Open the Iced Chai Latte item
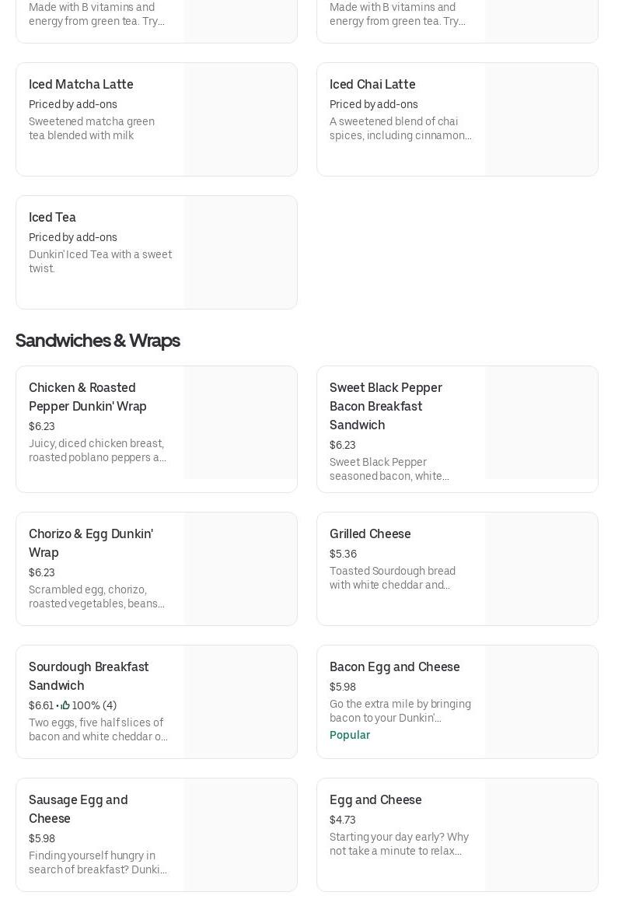 click(x=372, y=84)
